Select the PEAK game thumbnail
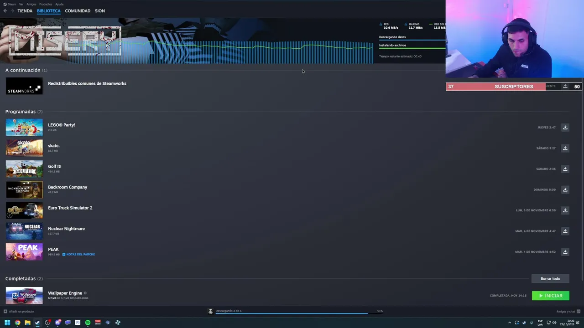The width and height of the screenshot is (584, 328). [24, 252]
